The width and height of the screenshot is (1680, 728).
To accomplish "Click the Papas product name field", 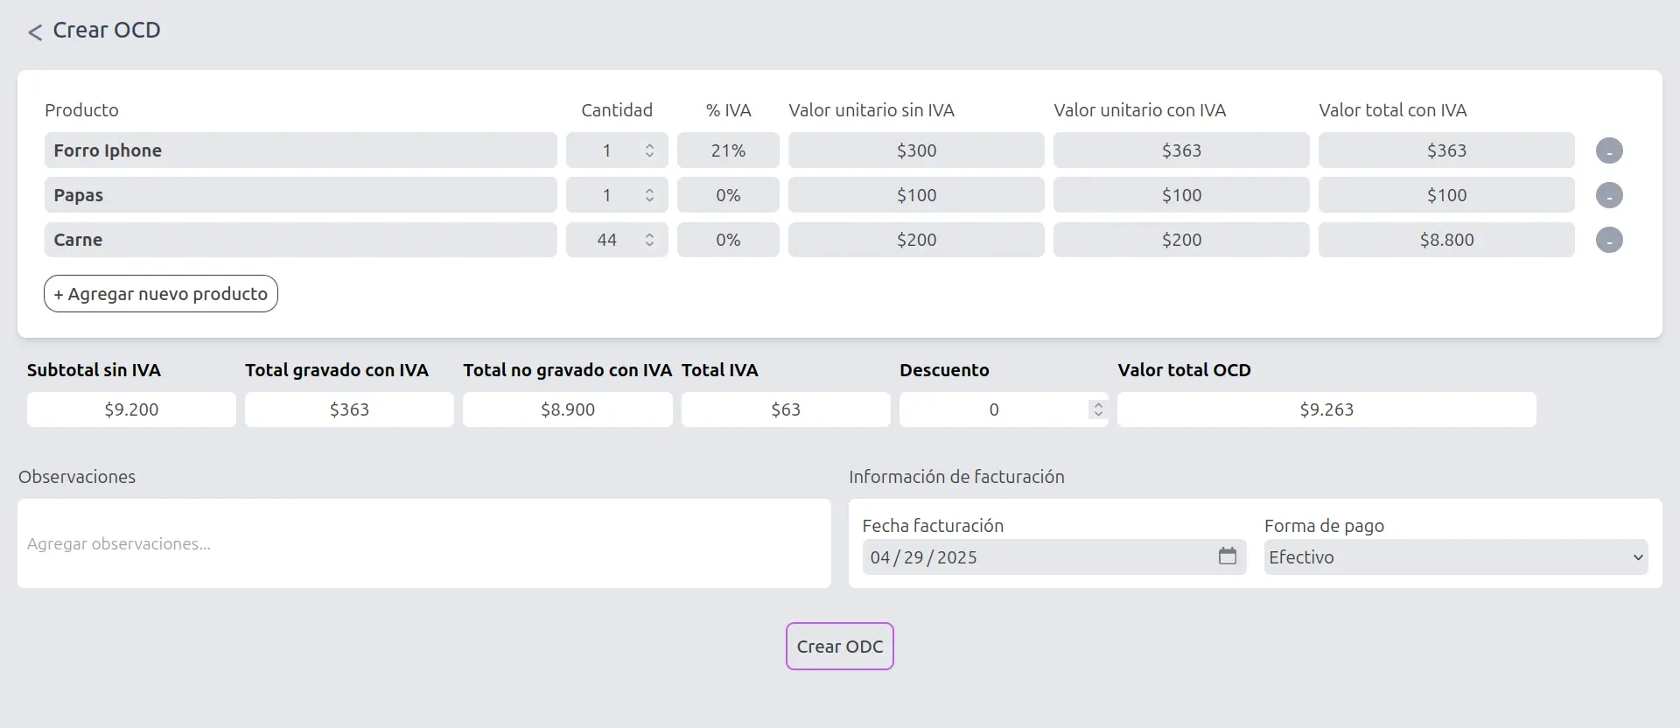I will [301, 195].
